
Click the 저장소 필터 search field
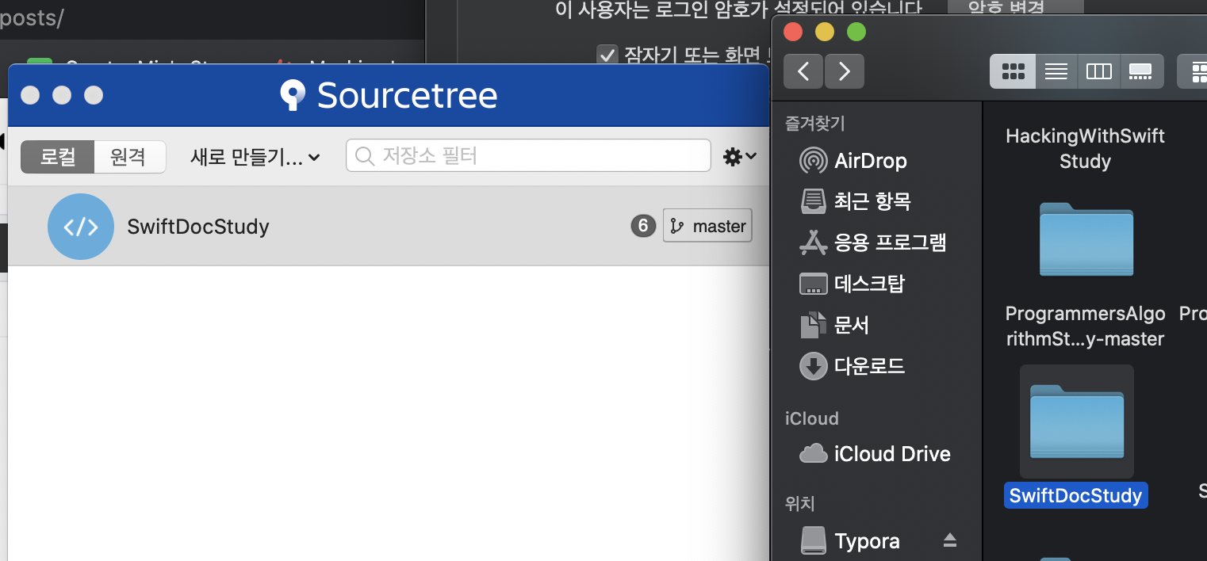pos(527,155)
